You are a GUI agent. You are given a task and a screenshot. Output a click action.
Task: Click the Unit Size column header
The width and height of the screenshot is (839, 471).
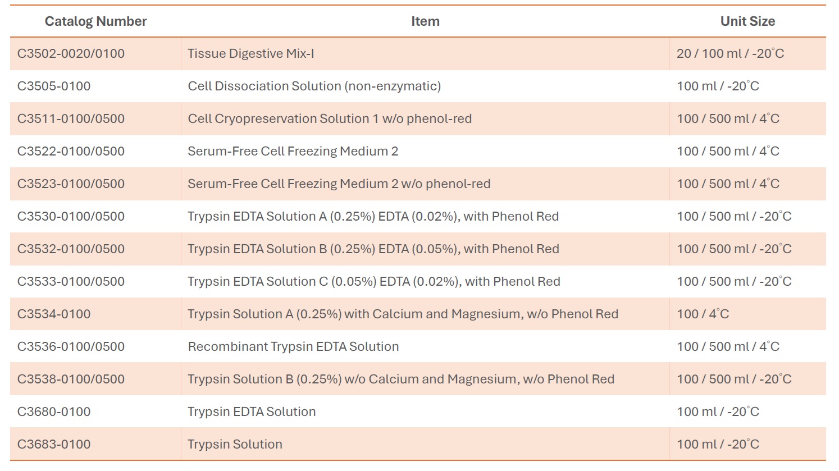tap(747, 21)
